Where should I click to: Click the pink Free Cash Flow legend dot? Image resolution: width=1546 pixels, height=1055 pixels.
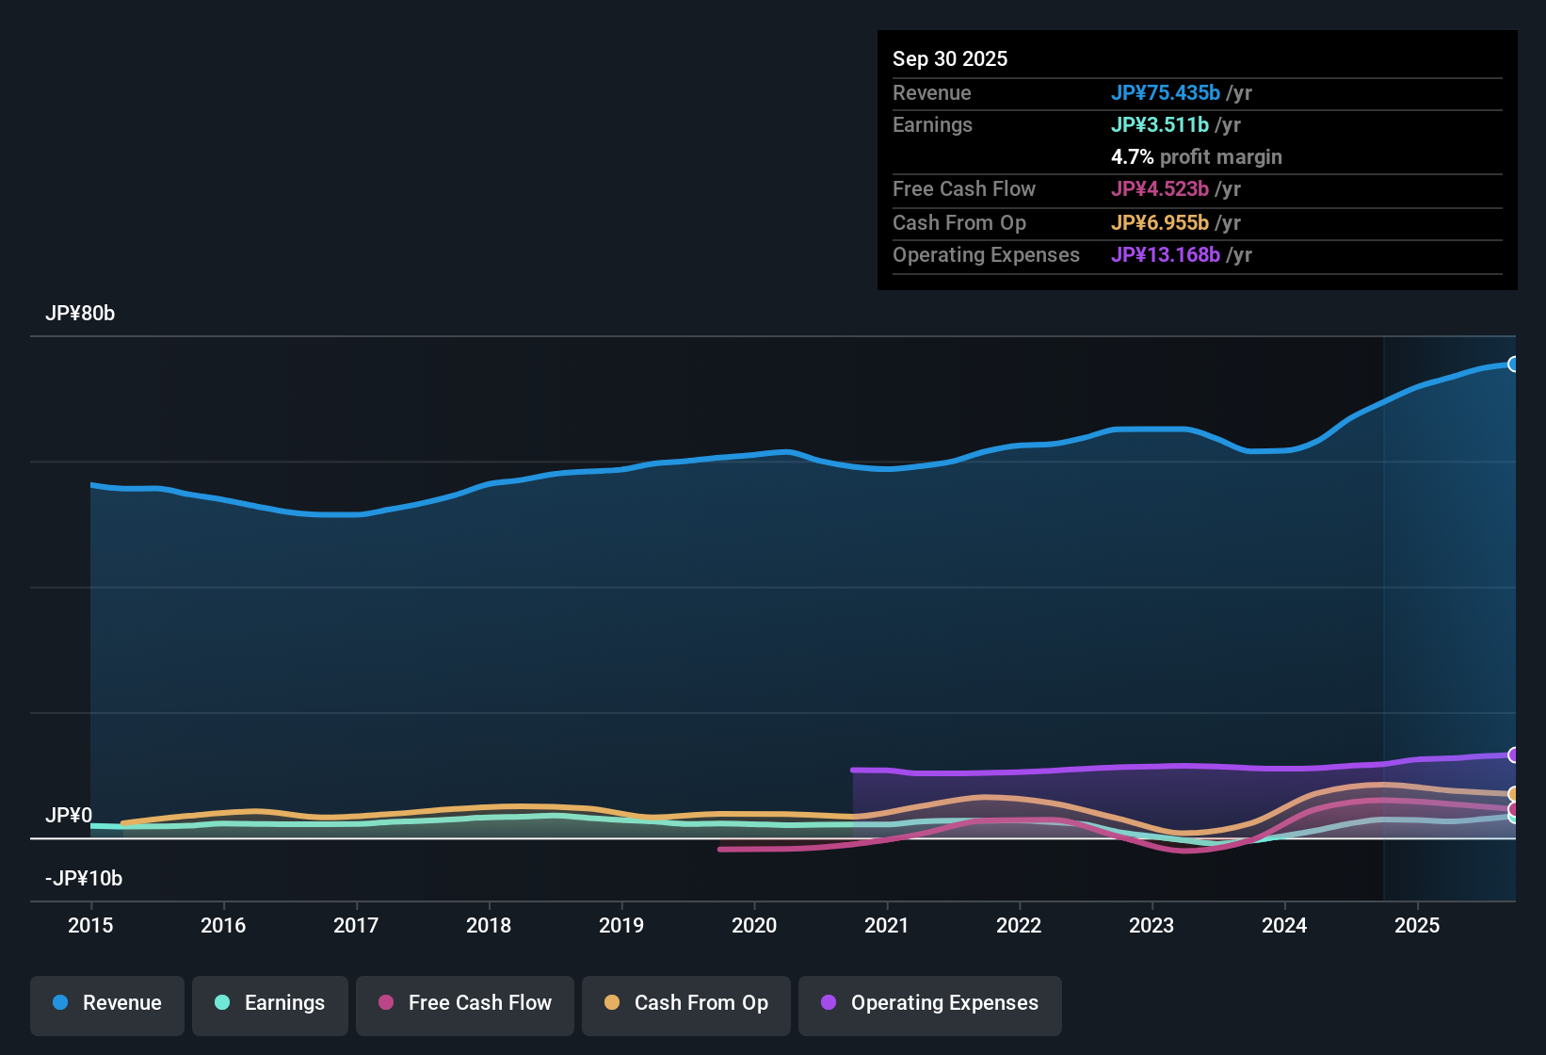click(384, 1003)
